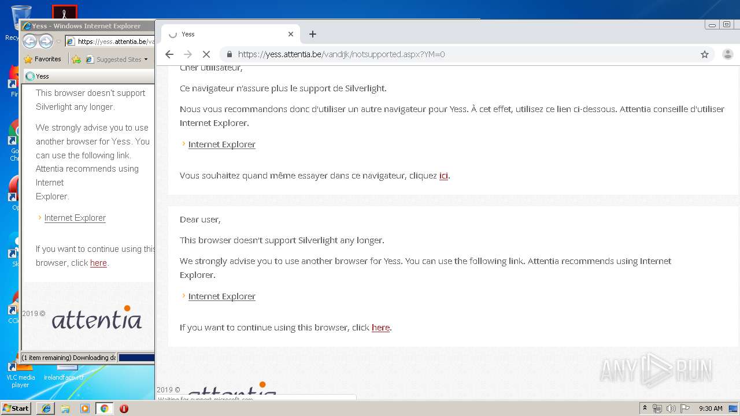Open recent pages dropdown in Internet Explorer
740x416 pixels.
(58, 42)
